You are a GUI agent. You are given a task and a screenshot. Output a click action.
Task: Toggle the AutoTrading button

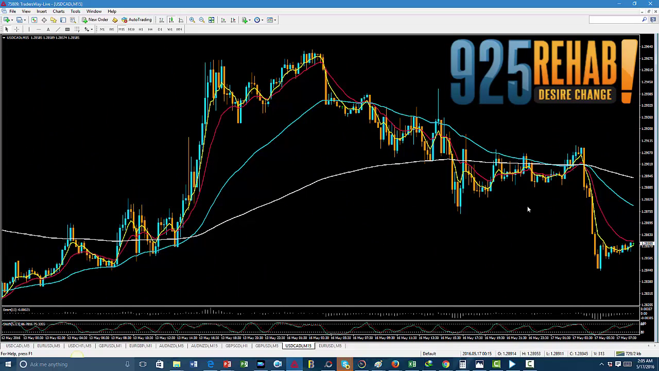(x=137, y=20)
